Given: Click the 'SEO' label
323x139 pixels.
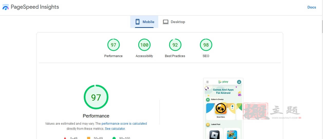Looking at the screenshot, I should point(206,56).
